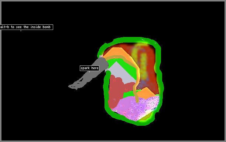Click the small pink block where the fuse meets the shell
Screen dimensions: 226x142
click(x=101, y=56)
